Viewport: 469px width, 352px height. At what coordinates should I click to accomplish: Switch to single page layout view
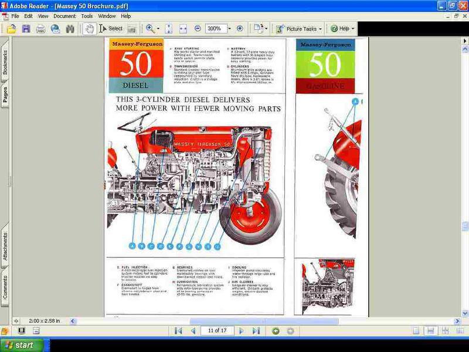click(x=414, y=331)
